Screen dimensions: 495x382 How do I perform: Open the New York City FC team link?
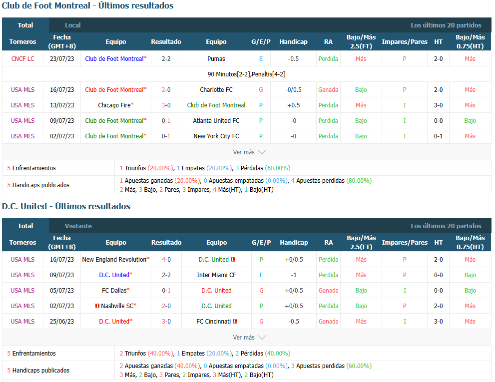click(x=216, y=136)
